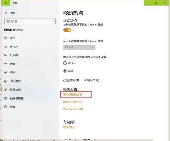Go to 代理 settings label
The height and width of the screenshot is (141, 170).
pos(13,107)
